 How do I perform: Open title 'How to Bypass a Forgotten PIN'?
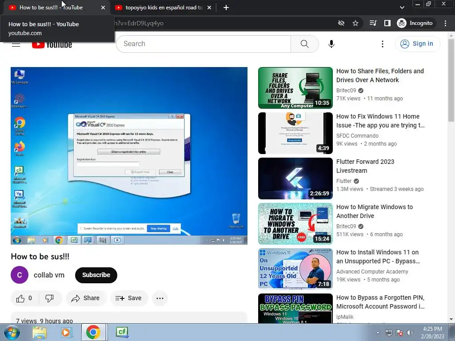[380, 301]
